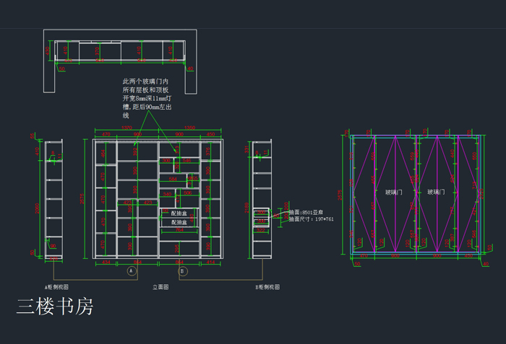Image resolution: width=506 pixels, height=344 pixels.
Task: Select the B柜侧视图 caption
Action: click(267, 287)
